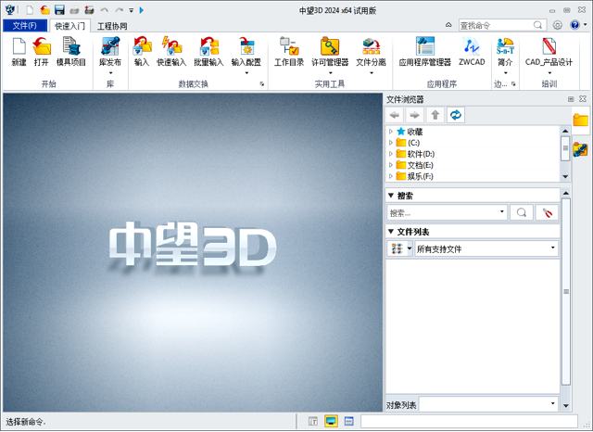
Task: Switch to the 工程协同 tab
Action: click(x=112, y=26)
